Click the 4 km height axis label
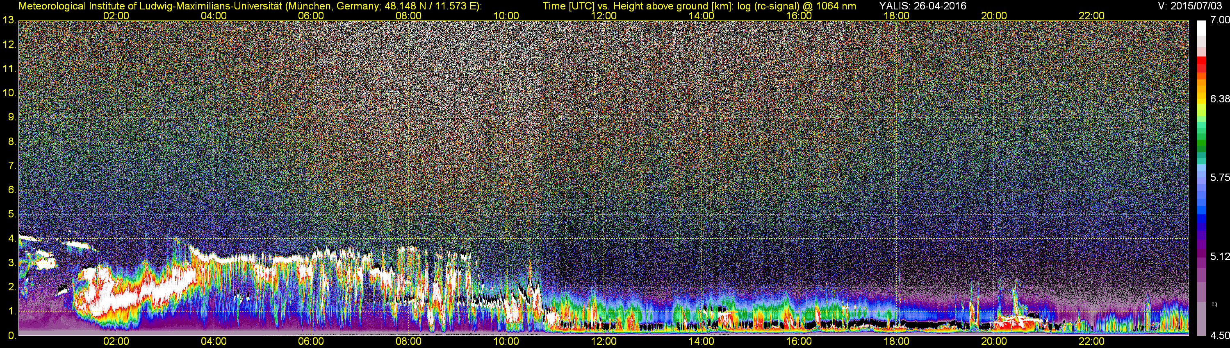 pos(11,239)
